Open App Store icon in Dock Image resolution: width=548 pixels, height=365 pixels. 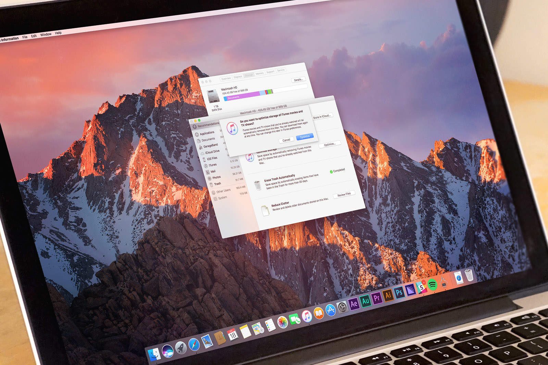pyautogui.click(x=331, y=310)
